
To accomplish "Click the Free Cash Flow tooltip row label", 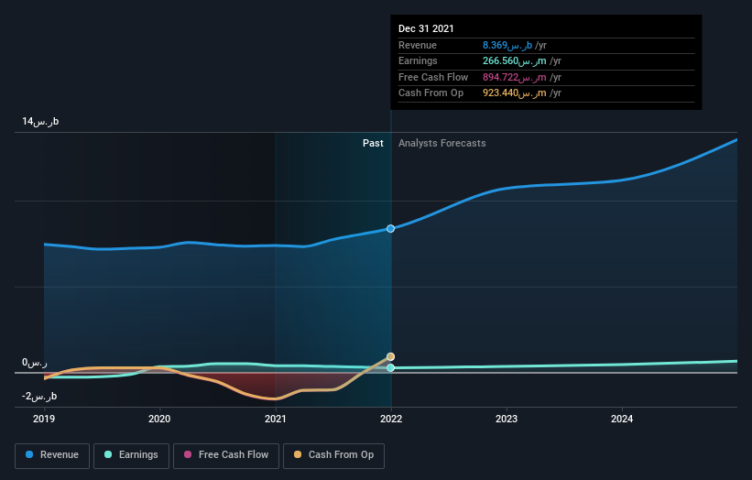I will tap(433, 77).
